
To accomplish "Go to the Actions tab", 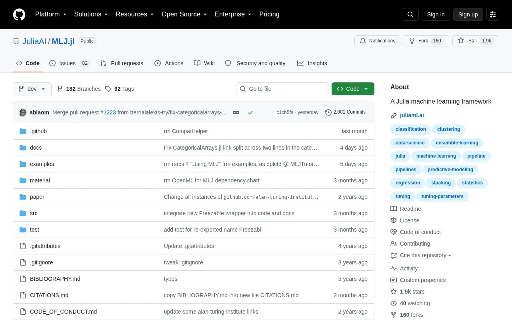I will 169,63.
